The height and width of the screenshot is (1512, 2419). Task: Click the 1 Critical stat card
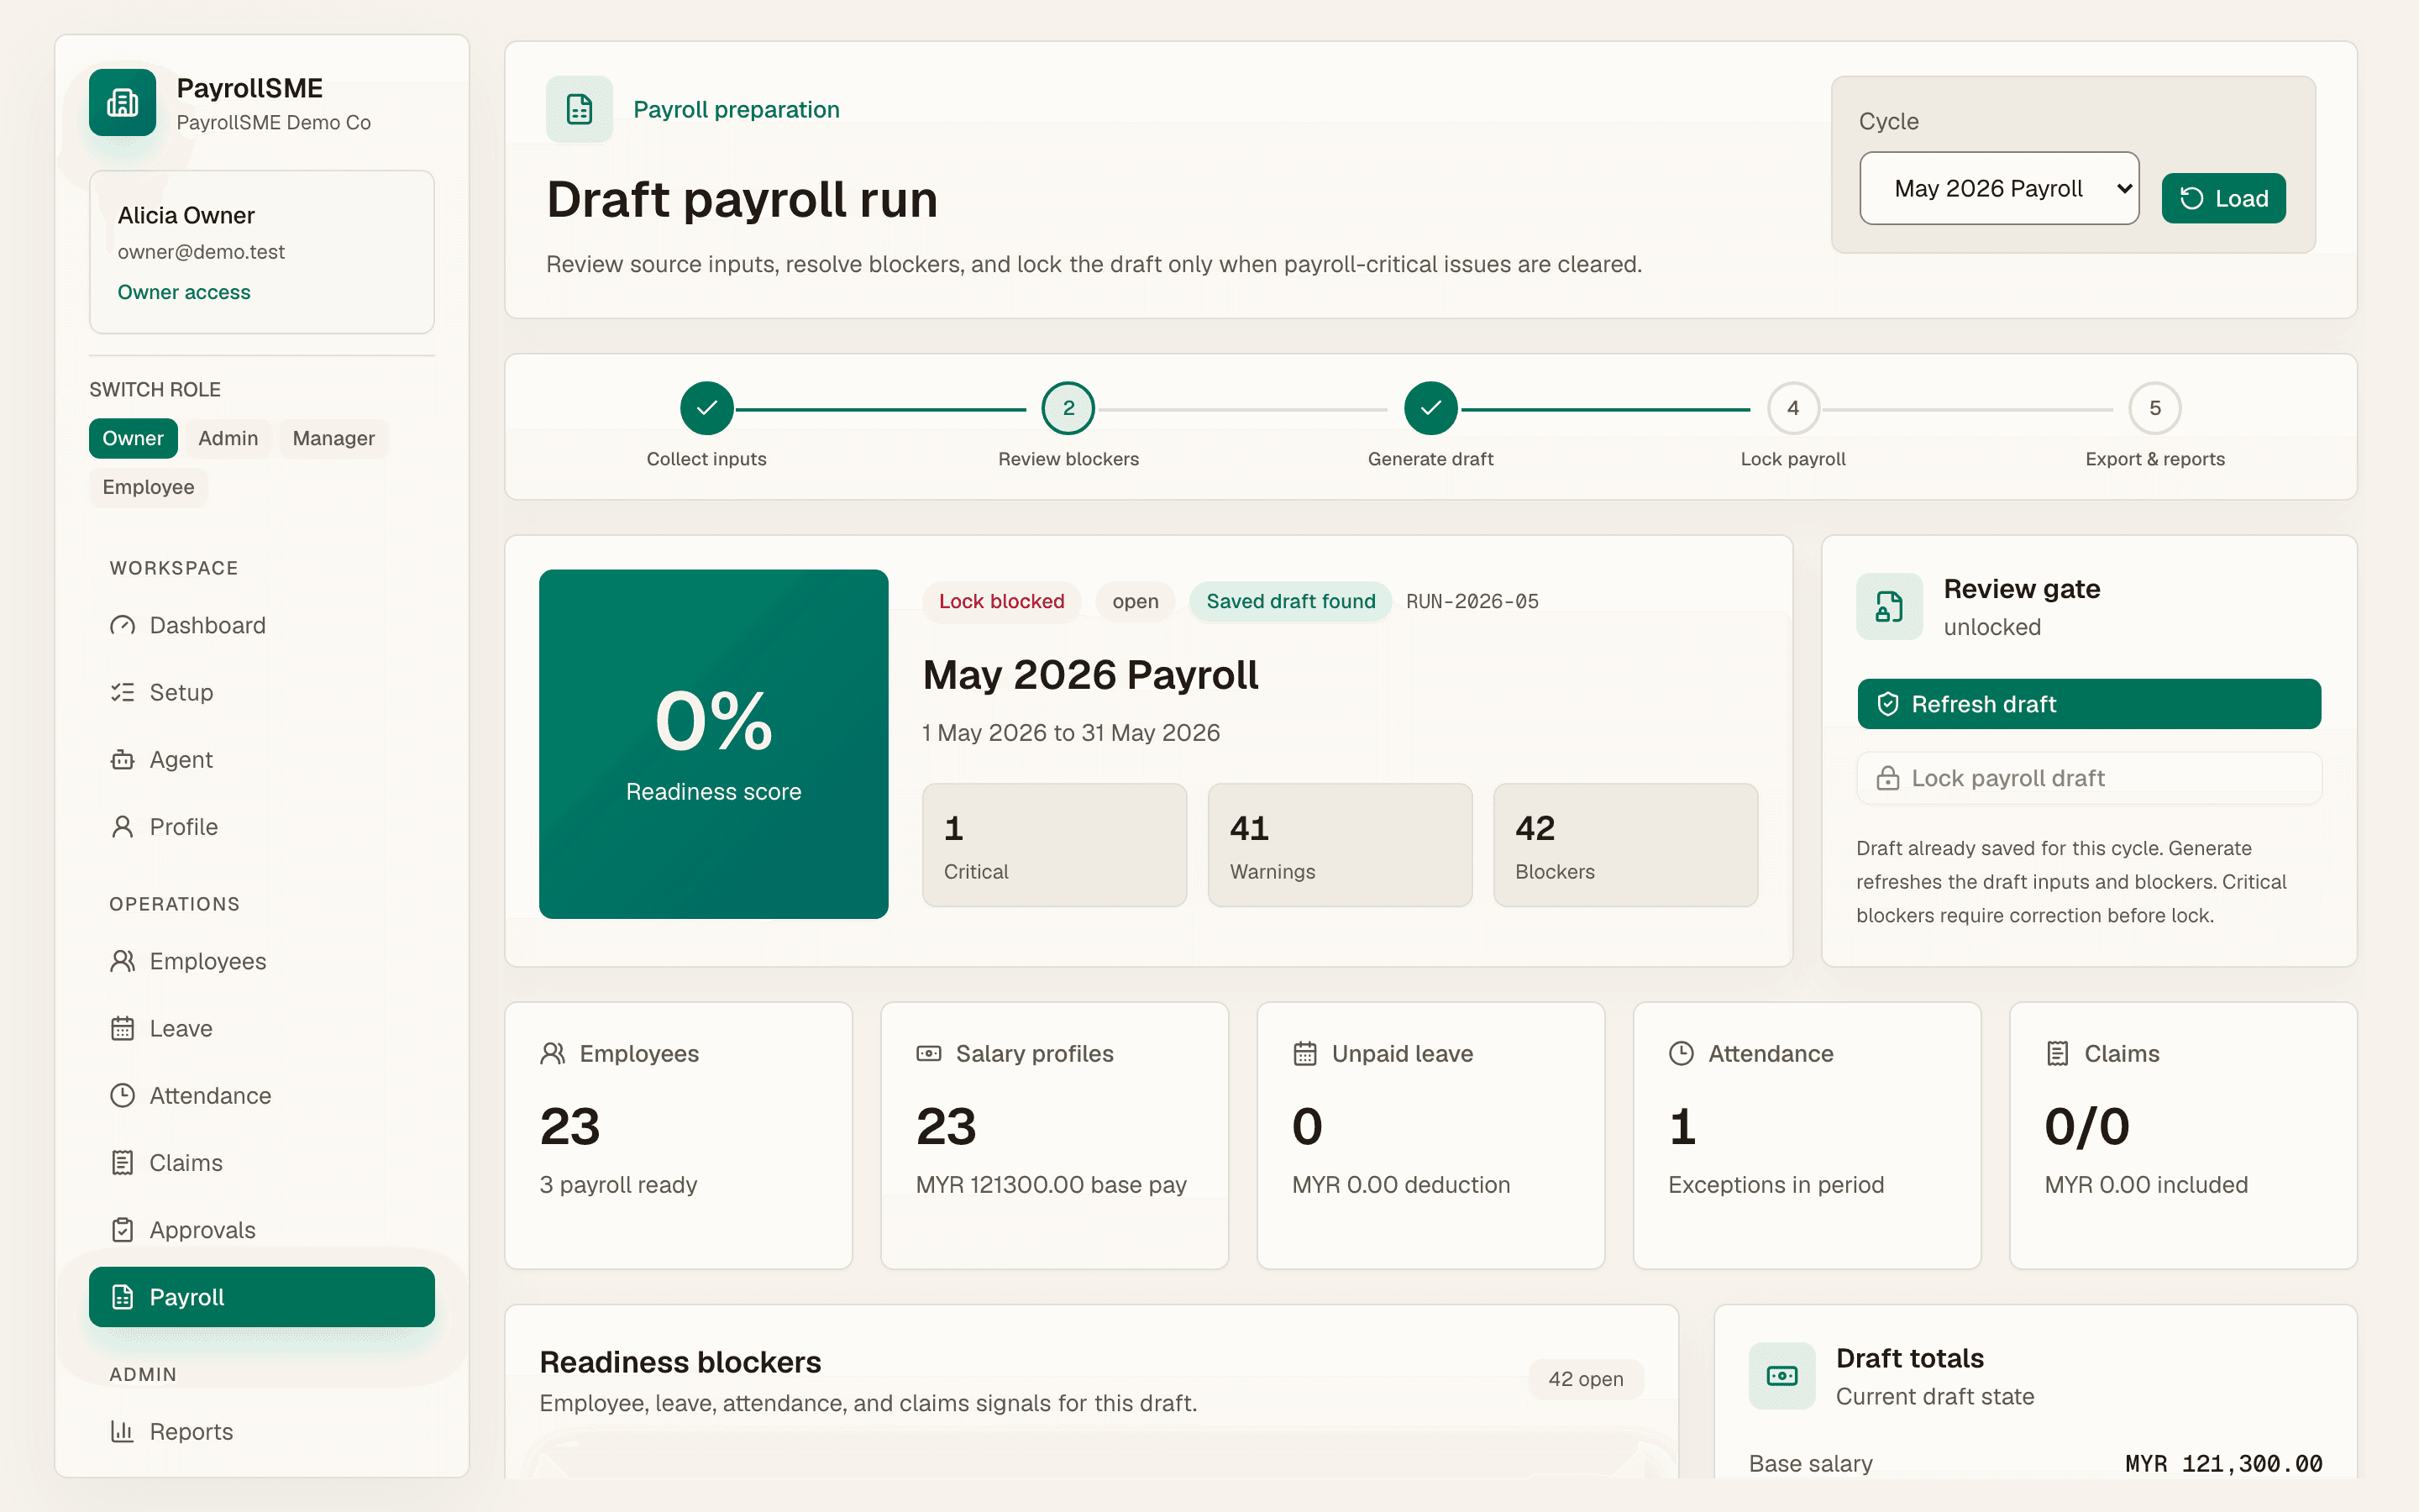pos(1055,845)
